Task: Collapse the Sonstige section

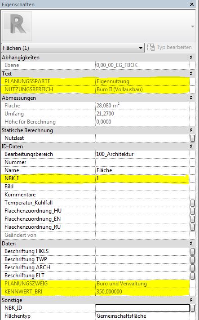Action: (191, 300)
